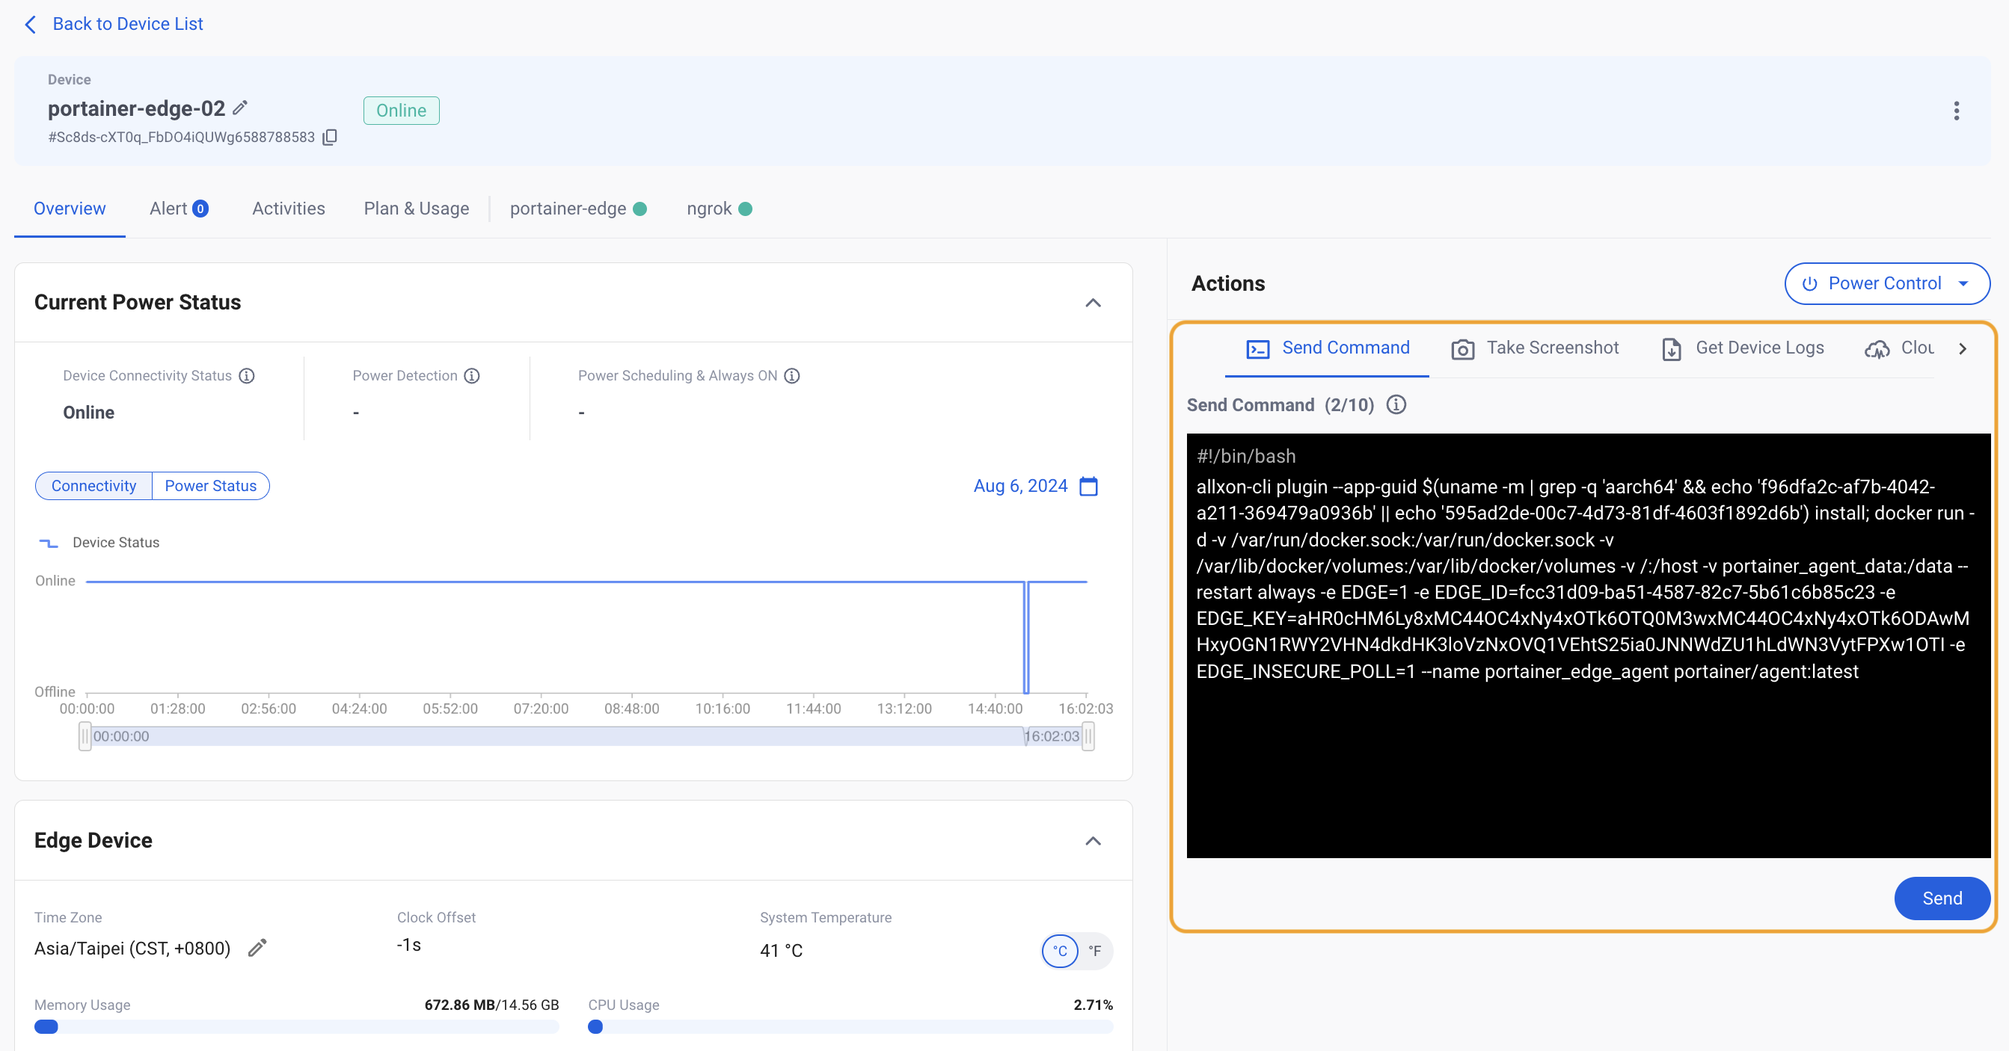Show Power Scheduling & Always ON info
Viewport: 2009px width, 1051px height.
[x=791, y=376]
